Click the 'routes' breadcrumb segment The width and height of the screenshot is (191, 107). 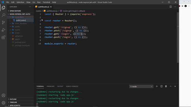coord(38,11)
